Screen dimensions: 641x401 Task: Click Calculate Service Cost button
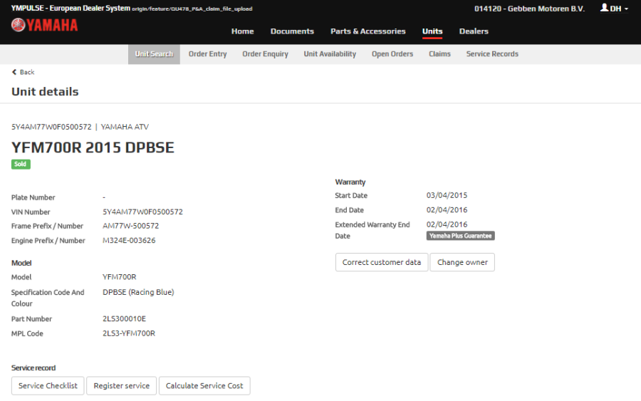click(x=204, y=385)
